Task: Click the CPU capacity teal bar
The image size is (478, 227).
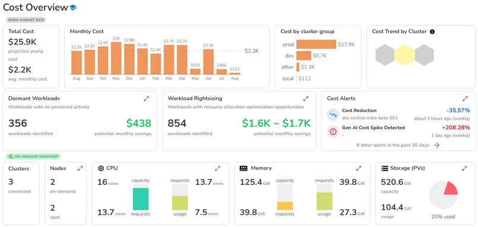Action: (x=141, y=199)
